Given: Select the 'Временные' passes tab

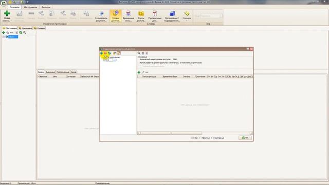Looking at the screenshot, I should pos(25,28).
